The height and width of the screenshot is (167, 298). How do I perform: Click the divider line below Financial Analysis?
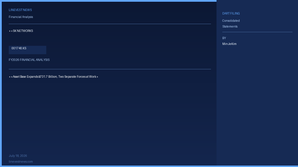[110, 24]
